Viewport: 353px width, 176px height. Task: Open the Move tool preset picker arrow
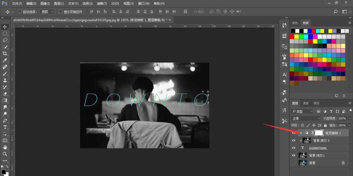point(13,12)
